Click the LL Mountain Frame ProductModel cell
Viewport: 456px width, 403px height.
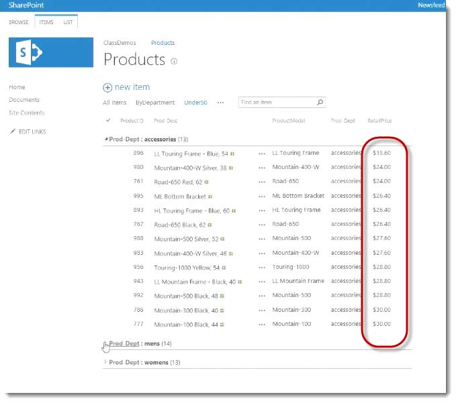coord(298,281)
